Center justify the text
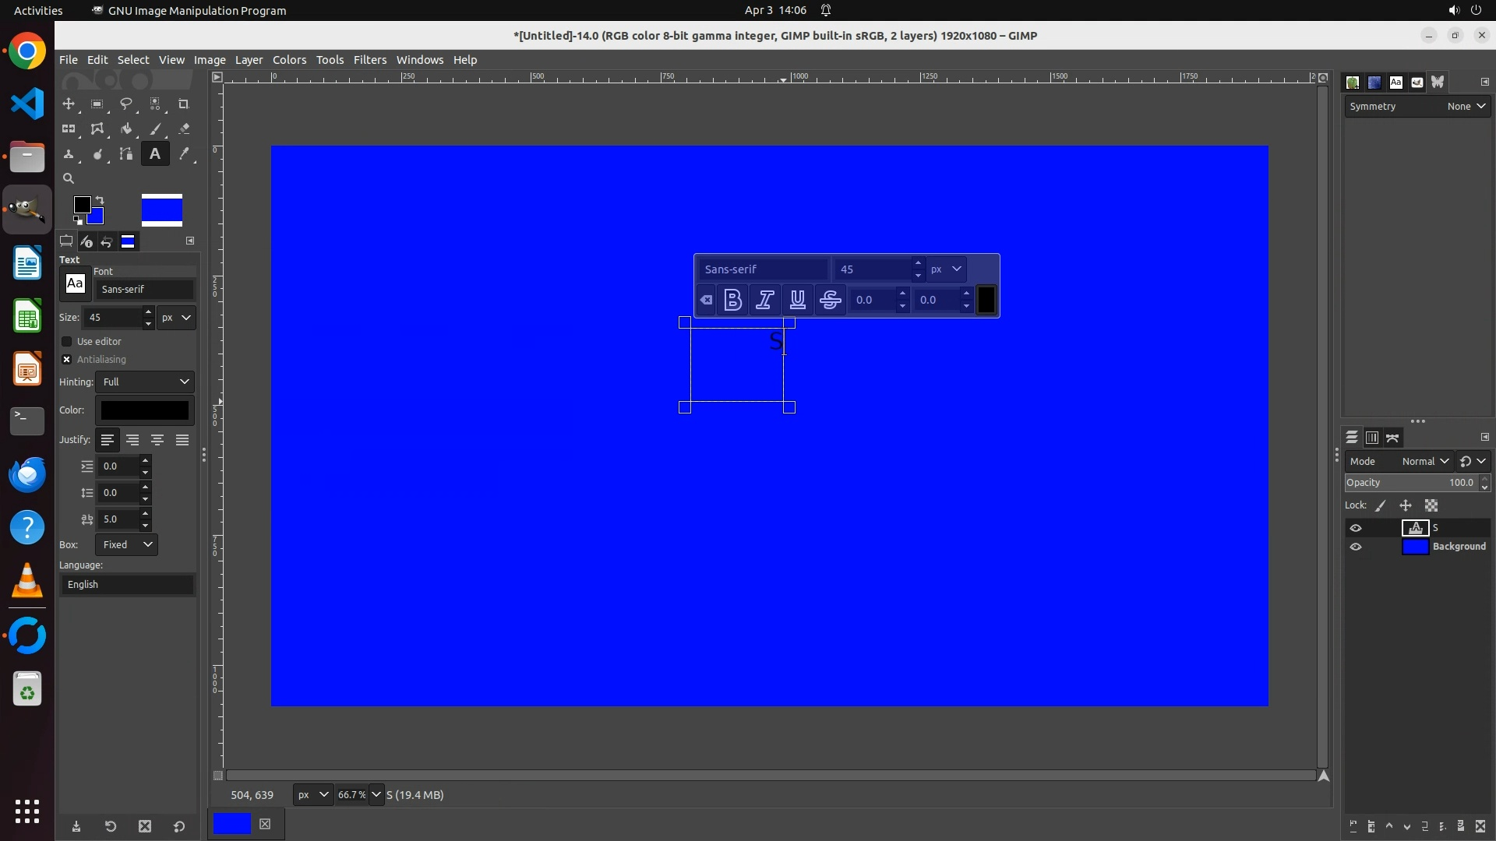Viewport: 1496px width, 841px height. pyautogui.click(x=157, y=440)
